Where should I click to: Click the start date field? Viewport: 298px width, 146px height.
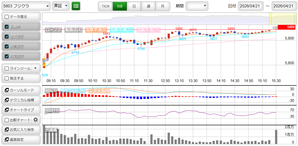pos(251,6)
